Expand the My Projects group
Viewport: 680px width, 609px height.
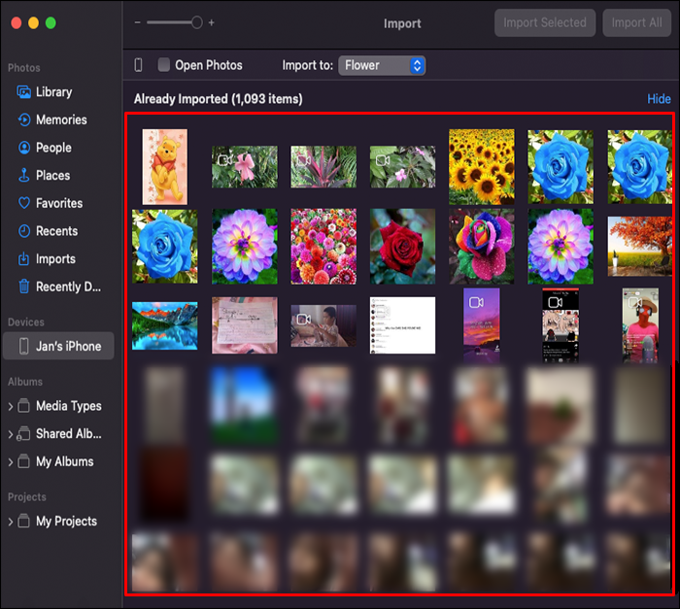11,522
